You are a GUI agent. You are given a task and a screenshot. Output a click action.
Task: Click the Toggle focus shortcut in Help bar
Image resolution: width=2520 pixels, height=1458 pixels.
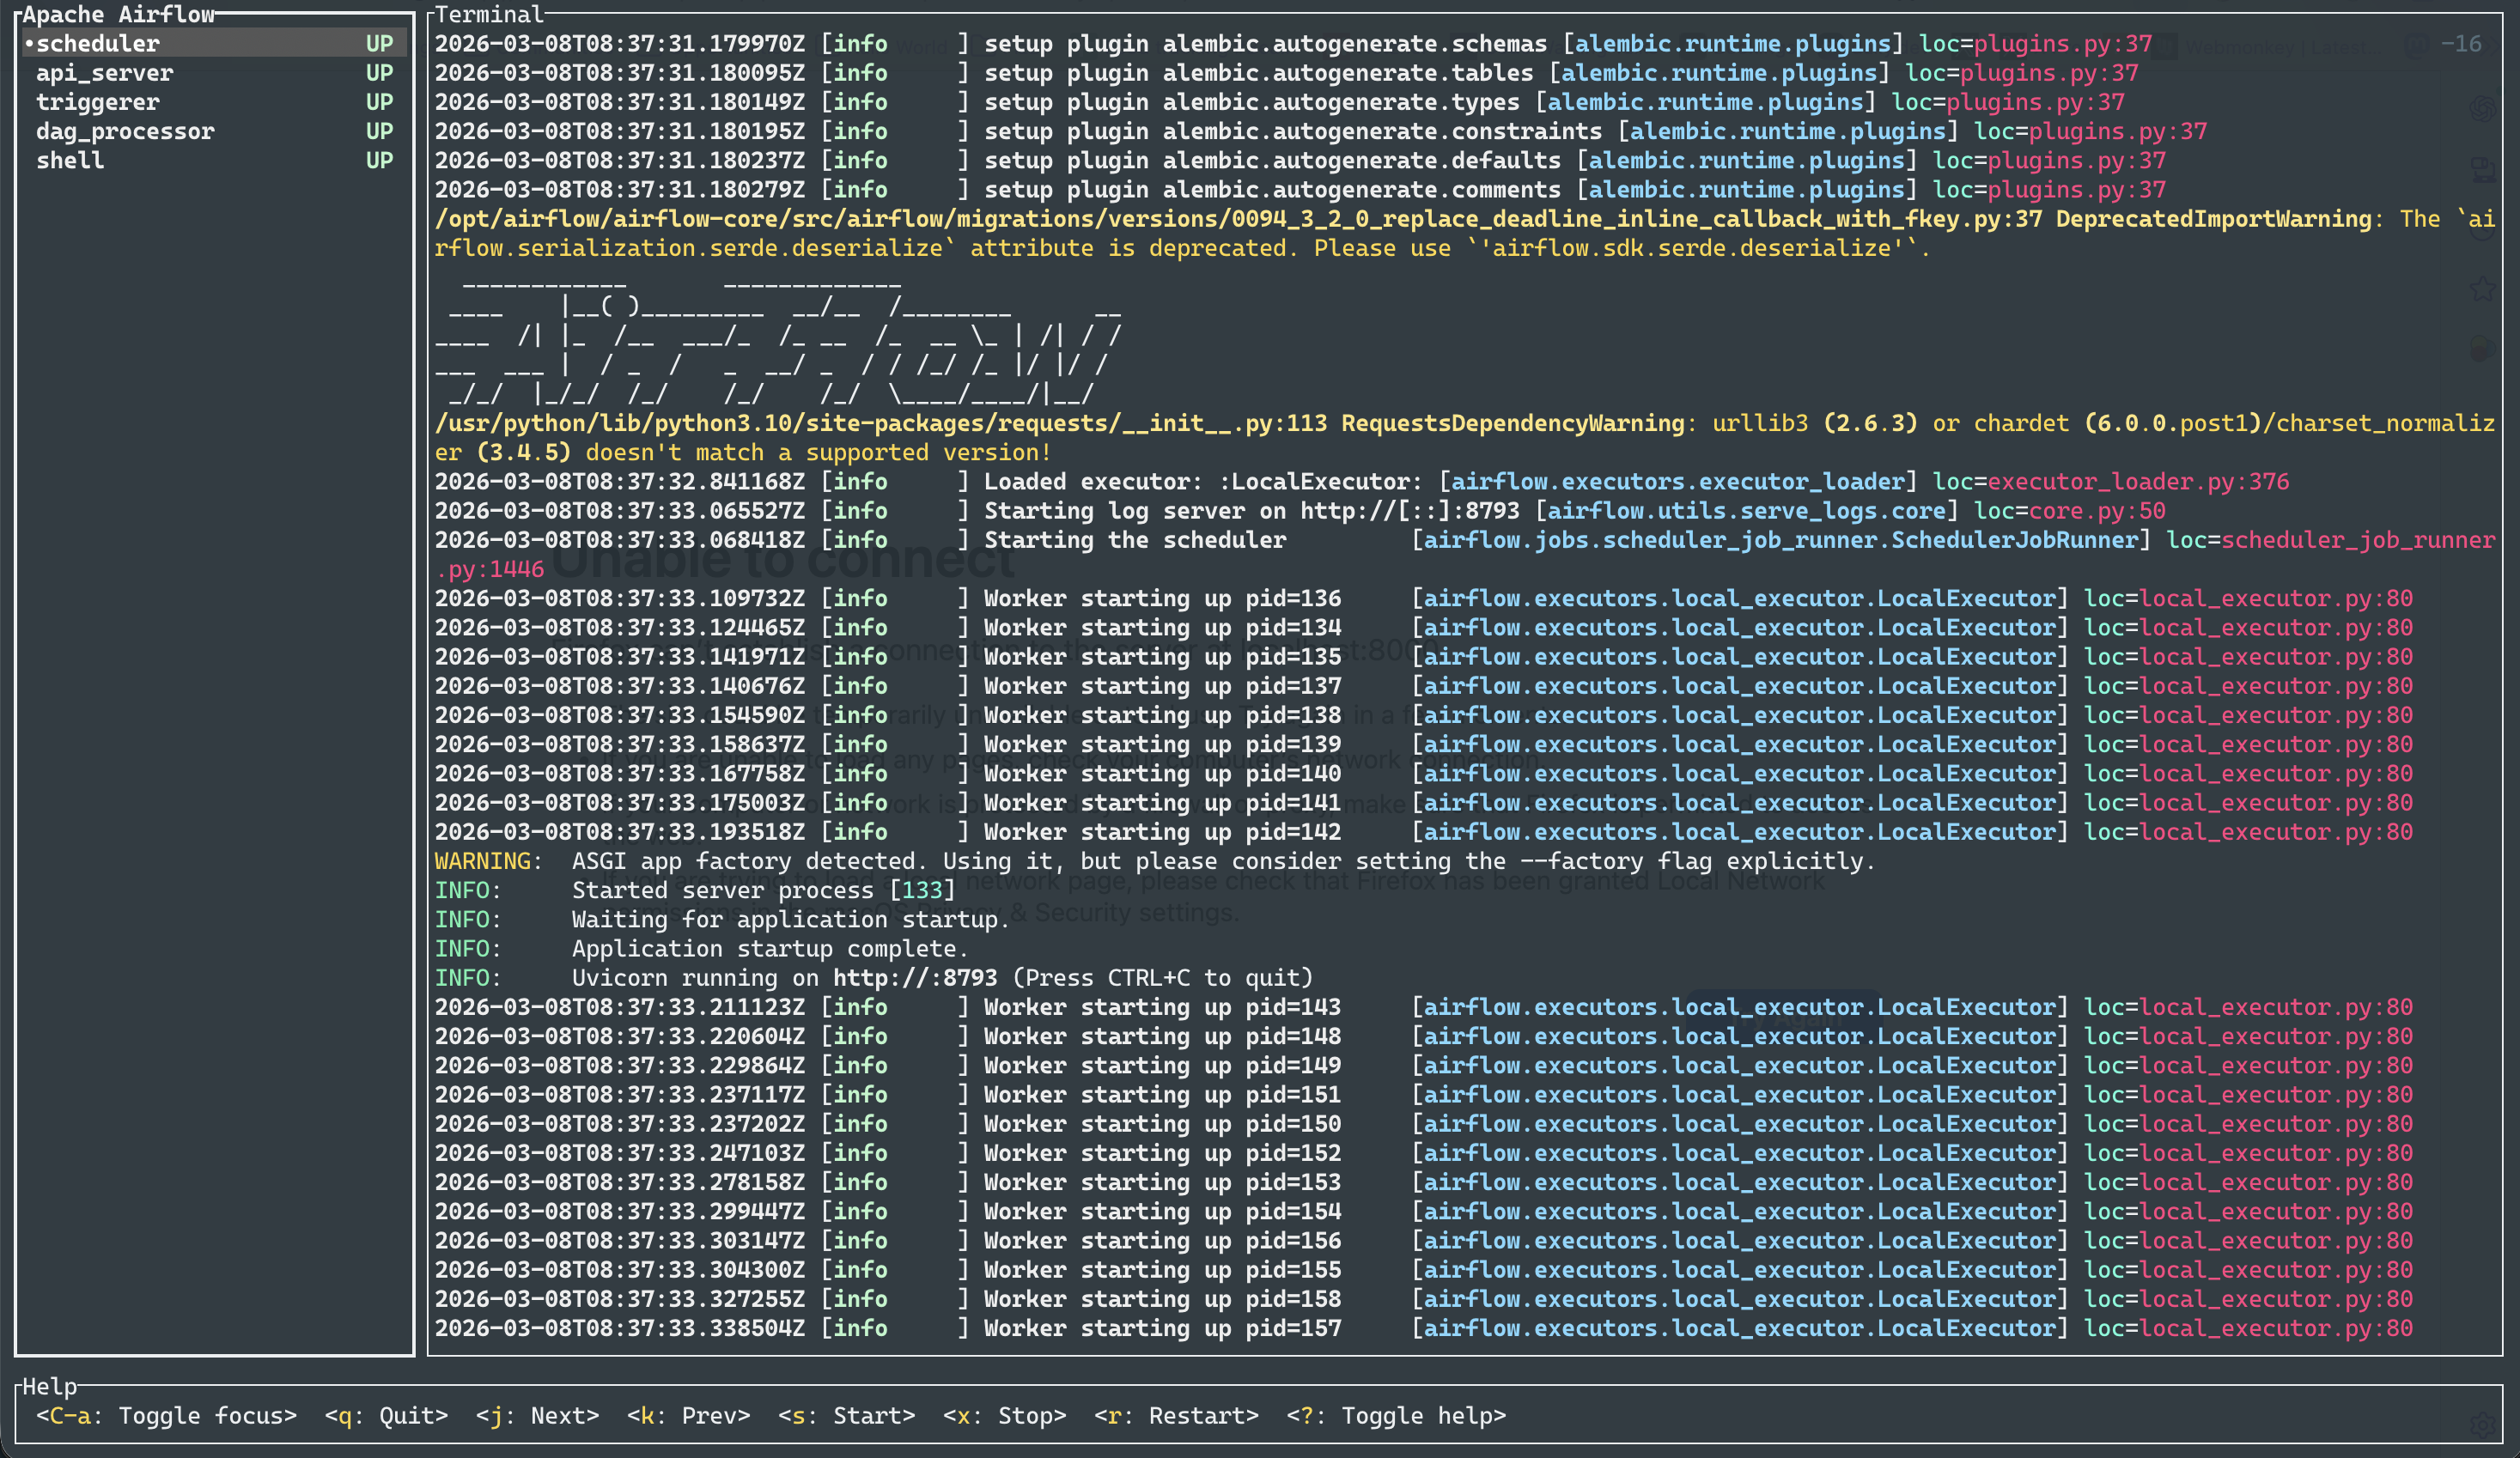(x=166, y=1416)
